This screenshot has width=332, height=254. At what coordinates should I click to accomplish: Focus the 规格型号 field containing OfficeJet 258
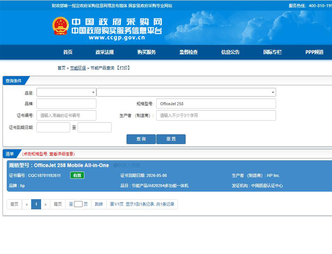click(x=216, y=104)
